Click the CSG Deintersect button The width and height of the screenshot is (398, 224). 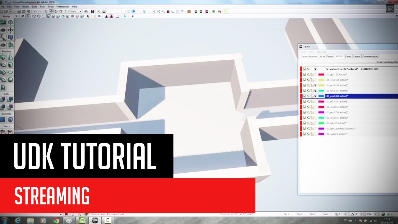[10, 107]
